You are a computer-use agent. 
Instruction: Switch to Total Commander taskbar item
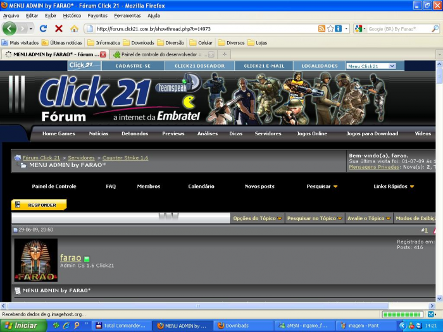[x=121, y=326]
